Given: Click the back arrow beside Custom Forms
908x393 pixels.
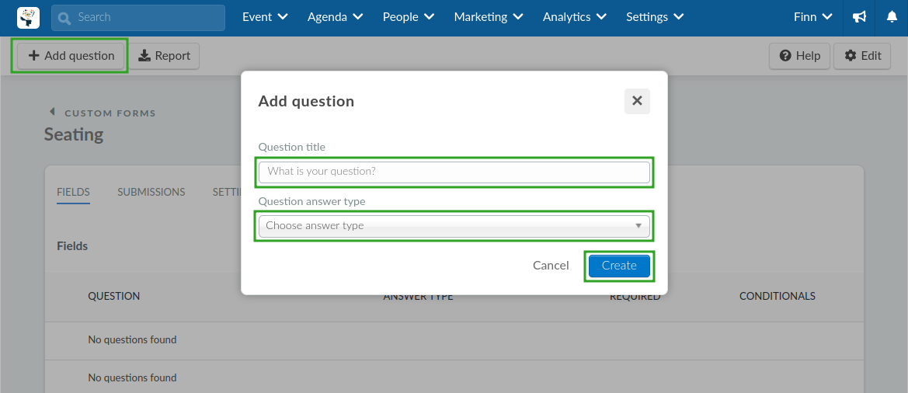Looking at the screenshot, I should pyautogui.click(x=52, y=112).
